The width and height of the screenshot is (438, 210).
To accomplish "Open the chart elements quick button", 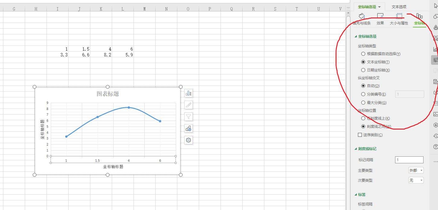I will pos(188,93).
